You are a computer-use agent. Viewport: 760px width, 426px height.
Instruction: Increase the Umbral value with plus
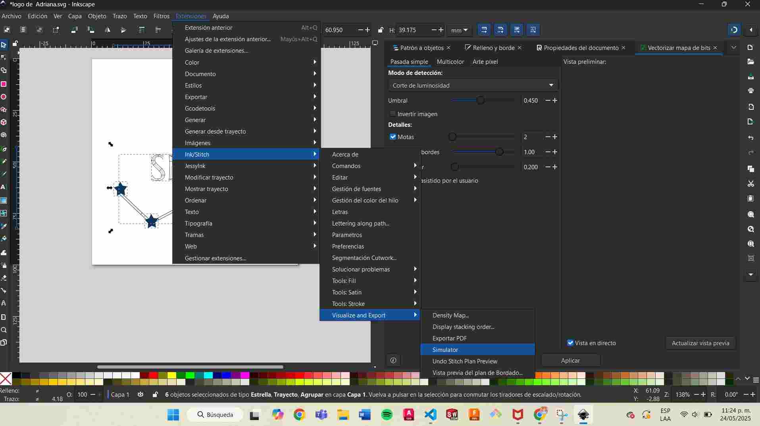coord(555,100)
